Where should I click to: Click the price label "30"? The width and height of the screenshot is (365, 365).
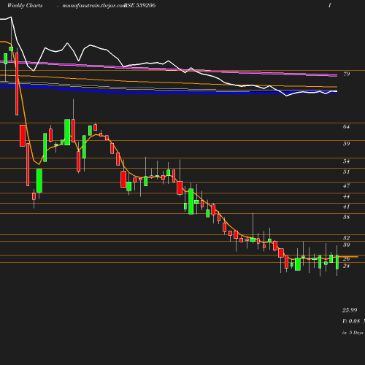point(346,245)
